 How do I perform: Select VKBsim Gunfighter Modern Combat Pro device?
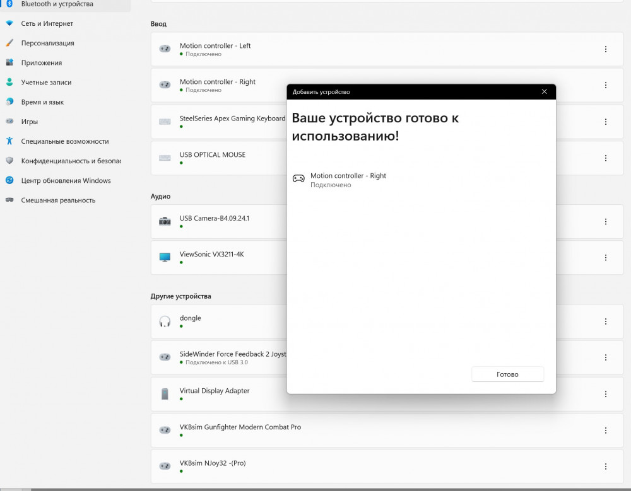387,430
